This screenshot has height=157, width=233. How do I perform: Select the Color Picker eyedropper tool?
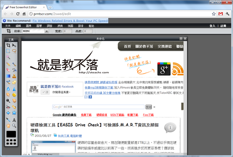pos(8,120)
